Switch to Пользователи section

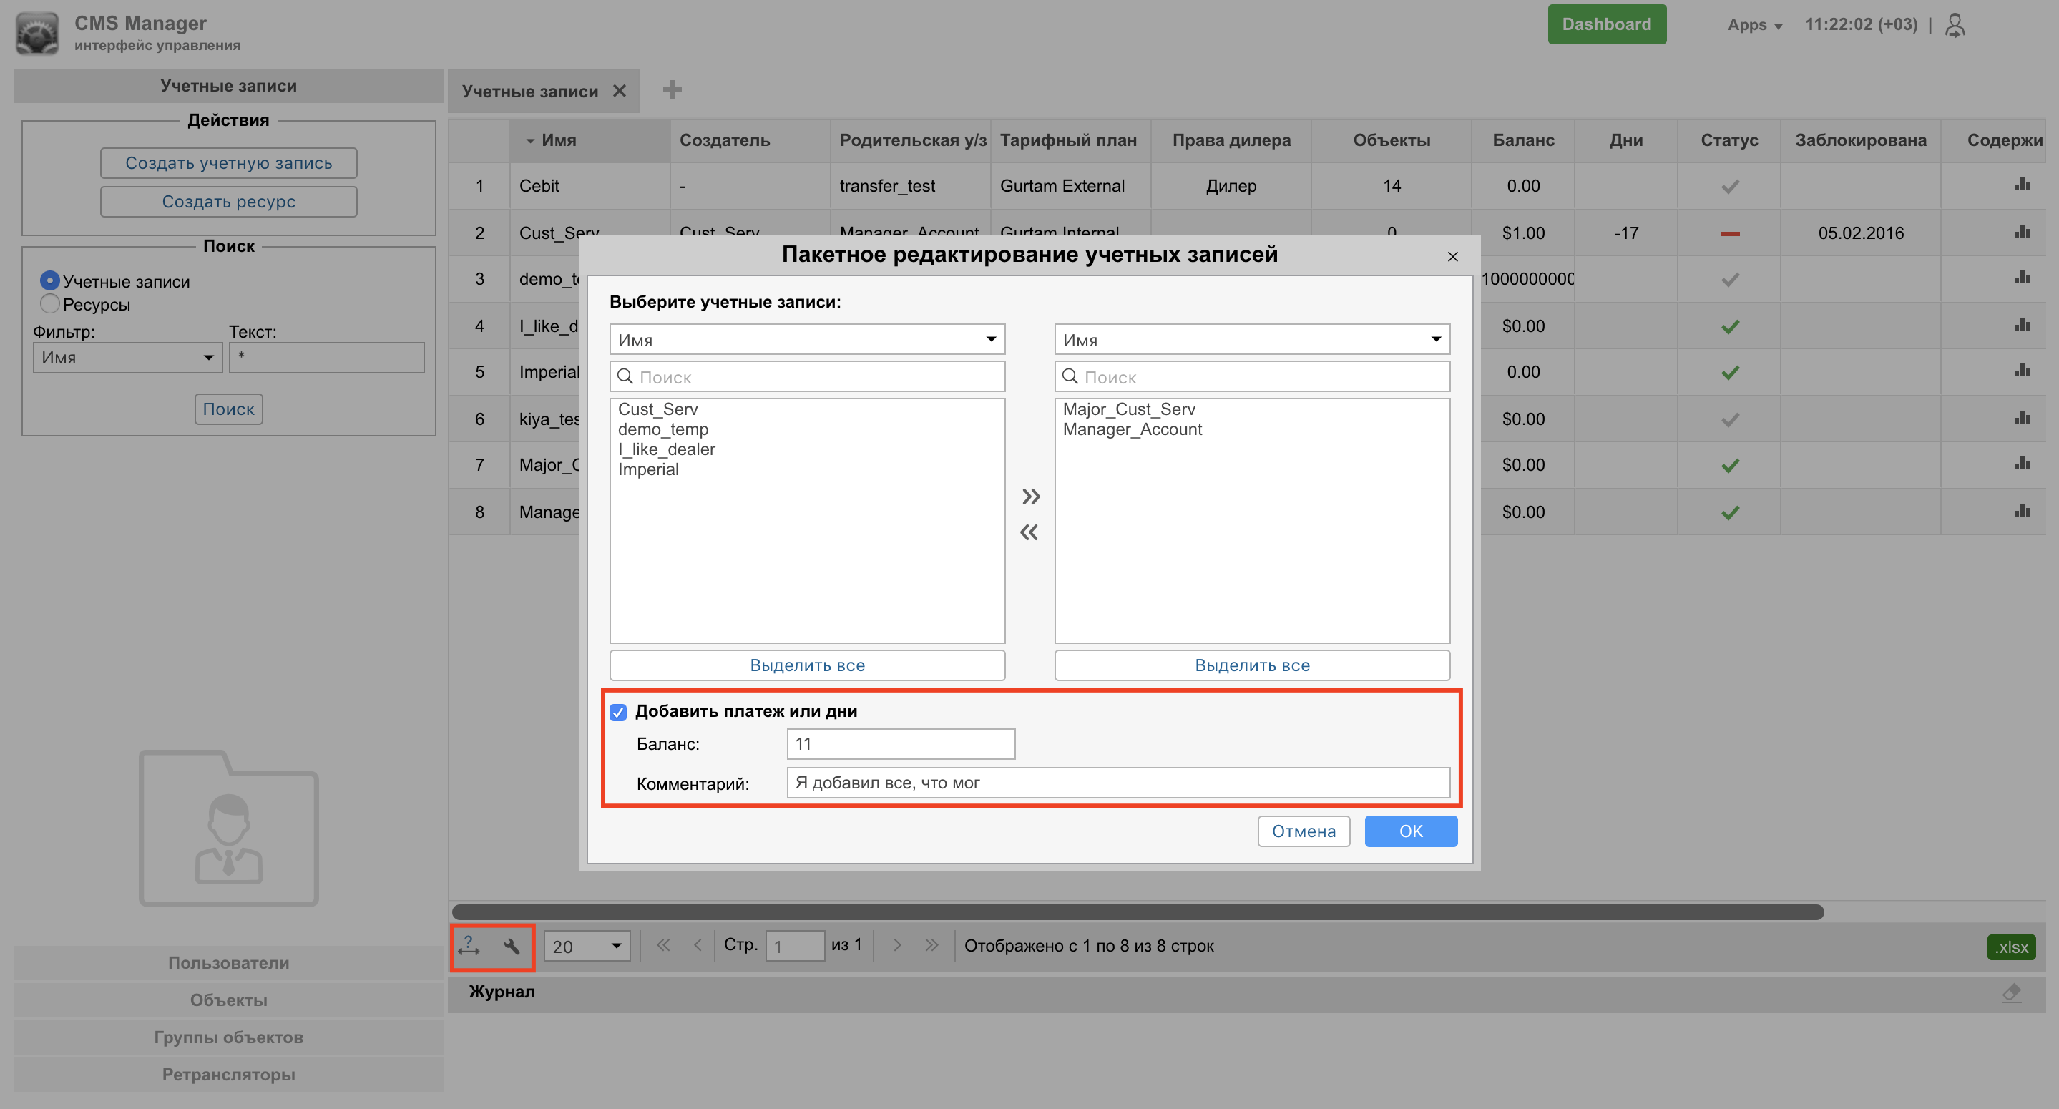point(229,962)
